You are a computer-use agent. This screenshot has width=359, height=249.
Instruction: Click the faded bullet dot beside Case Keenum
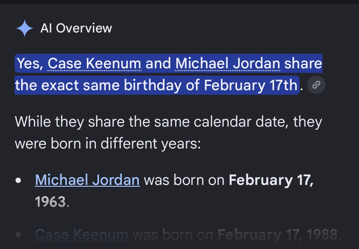[18, 235]
